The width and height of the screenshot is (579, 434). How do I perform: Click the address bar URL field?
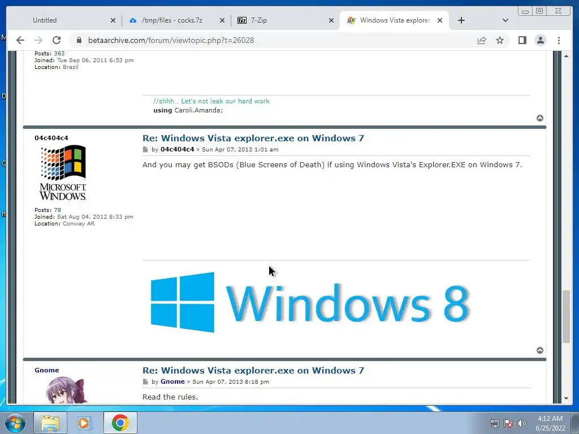[x=273, y=40]
